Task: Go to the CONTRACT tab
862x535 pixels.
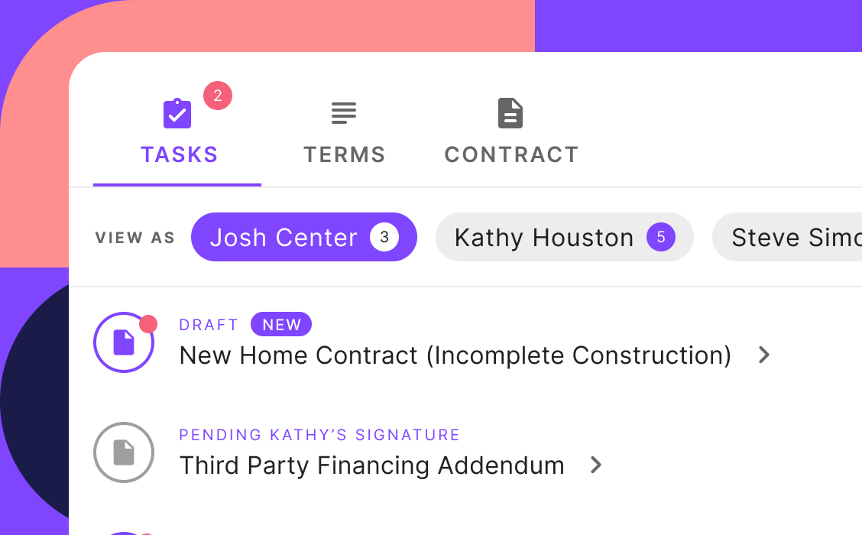Action: tap(511, 154)
